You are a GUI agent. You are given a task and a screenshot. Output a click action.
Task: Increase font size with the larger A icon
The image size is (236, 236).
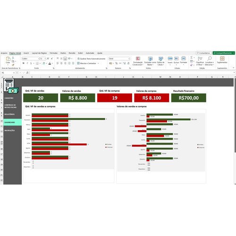point(48,59)
